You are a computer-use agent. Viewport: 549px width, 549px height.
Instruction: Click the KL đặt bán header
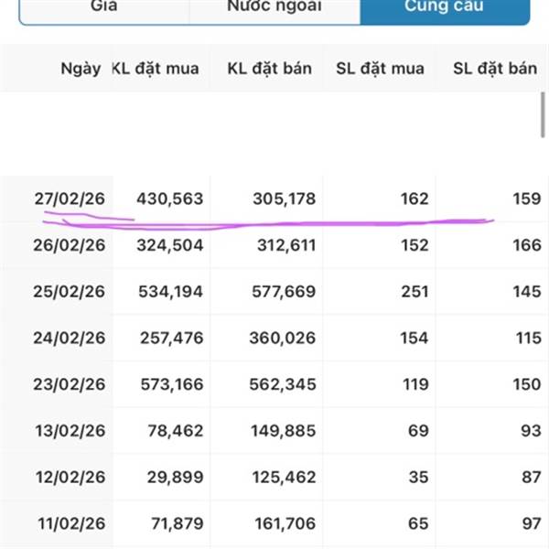270,69
